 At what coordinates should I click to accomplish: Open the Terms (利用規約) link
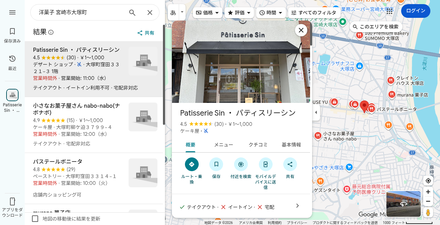pyautogui.click(x=275, y=223)
